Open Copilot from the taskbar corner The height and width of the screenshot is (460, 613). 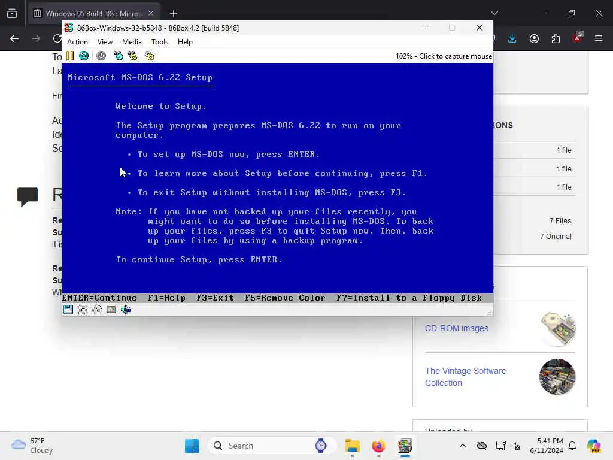[594, 446]
